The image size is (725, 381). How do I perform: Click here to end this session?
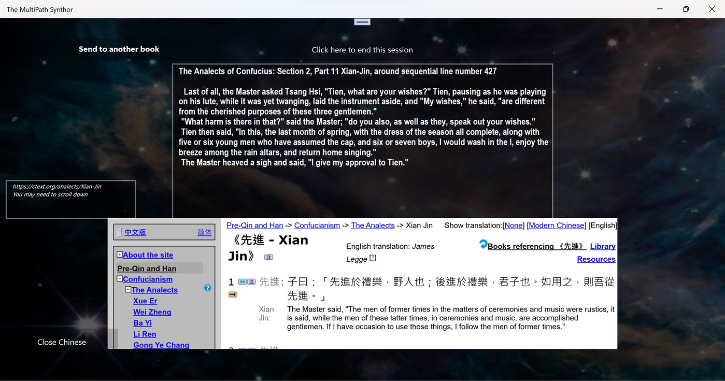(362, 50)
